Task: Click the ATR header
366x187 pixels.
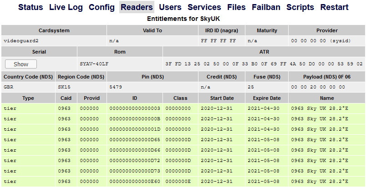Action: [264, 52]
